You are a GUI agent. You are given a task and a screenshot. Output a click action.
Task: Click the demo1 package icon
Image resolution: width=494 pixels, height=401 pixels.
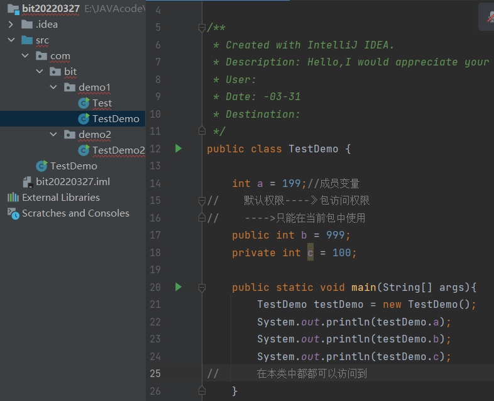coord(70,88)
